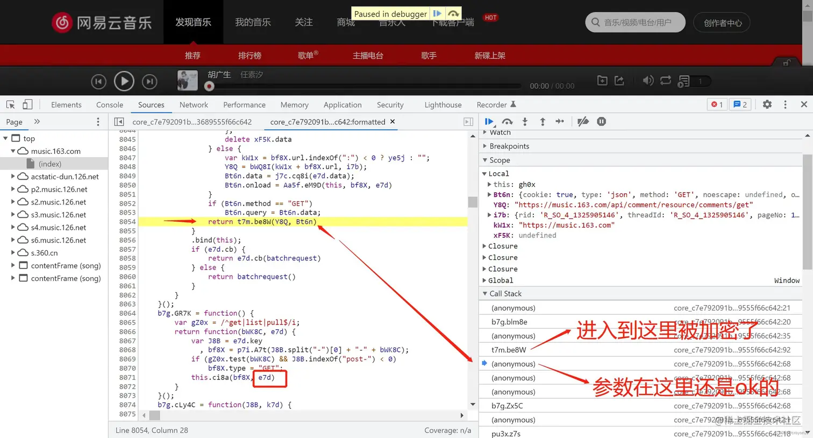Switch to the Network tab
The image size is (813, 438).
point(194,104)
